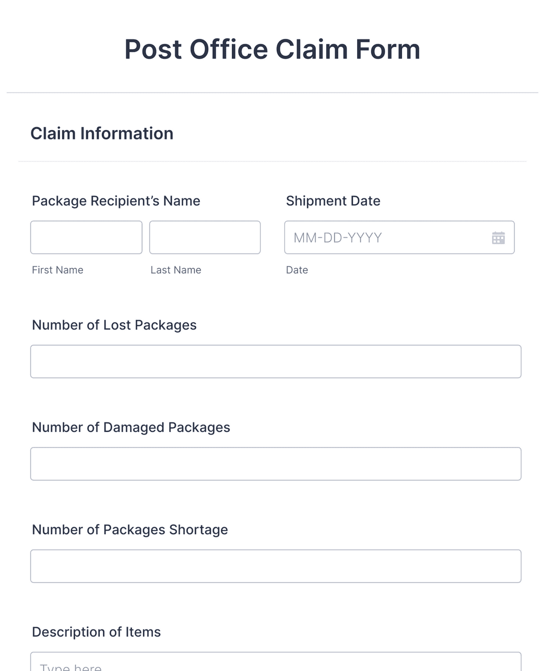Click the "Shipment Date" label text
545x671 pixels.
(x=333, y=201)
